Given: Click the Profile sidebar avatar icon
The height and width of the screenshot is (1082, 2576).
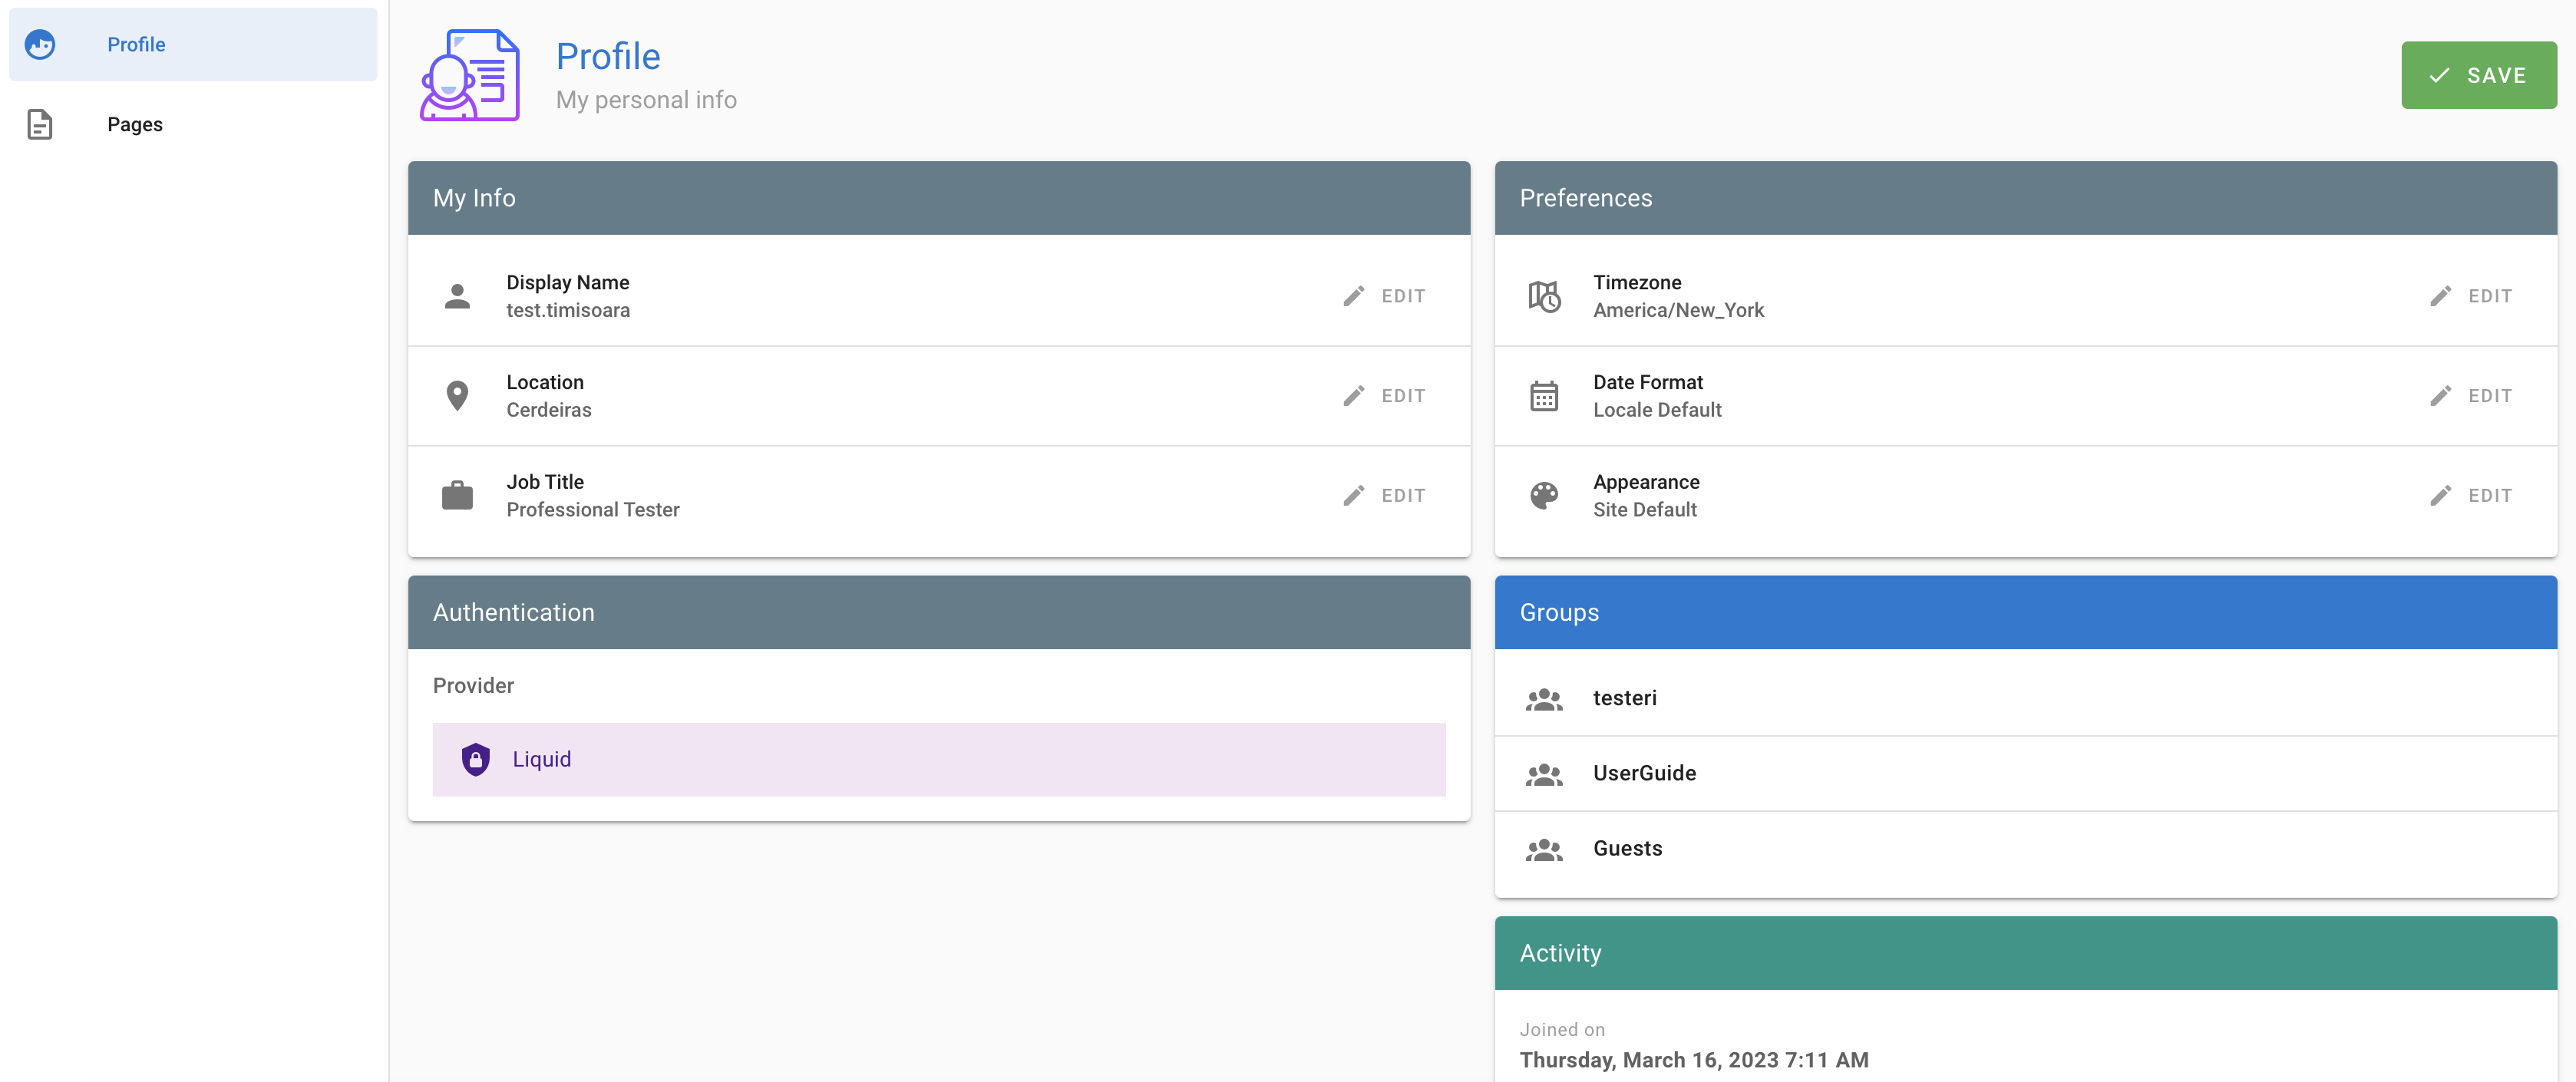Looking at the screenshot, I should 40,45.
